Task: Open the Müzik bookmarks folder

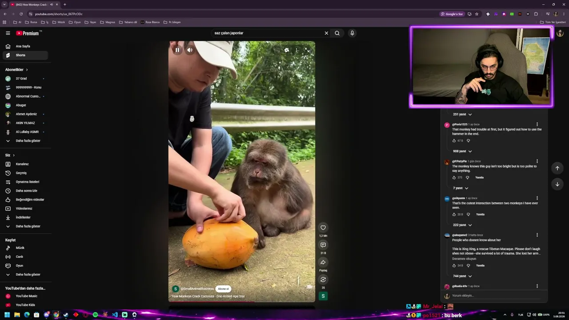Action: [x=59, y=22]
